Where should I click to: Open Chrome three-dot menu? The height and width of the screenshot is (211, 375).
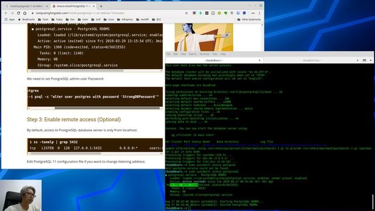pyautogui.click(x=260, y=13)
